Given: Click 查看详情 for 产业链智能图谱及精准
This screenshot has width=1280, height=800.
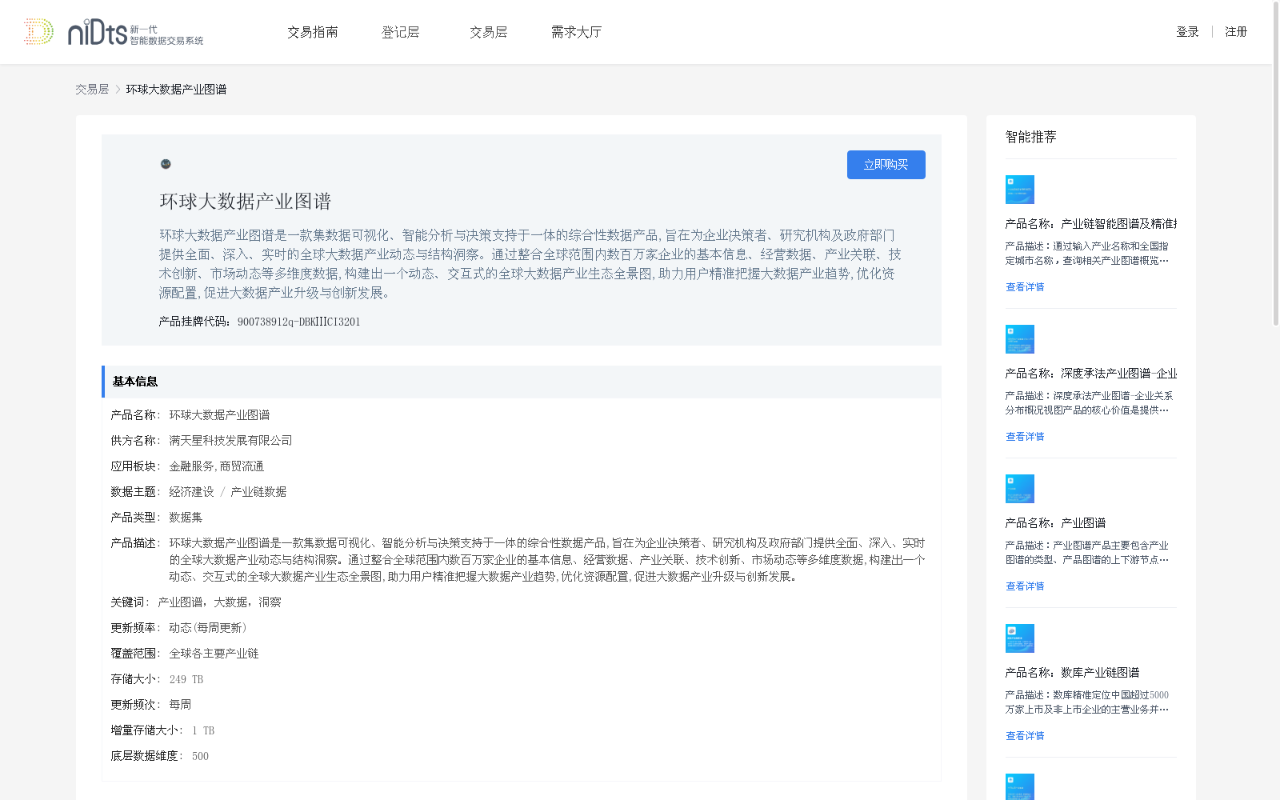Looking at the screenshot, I should [x=1025, y=287].
